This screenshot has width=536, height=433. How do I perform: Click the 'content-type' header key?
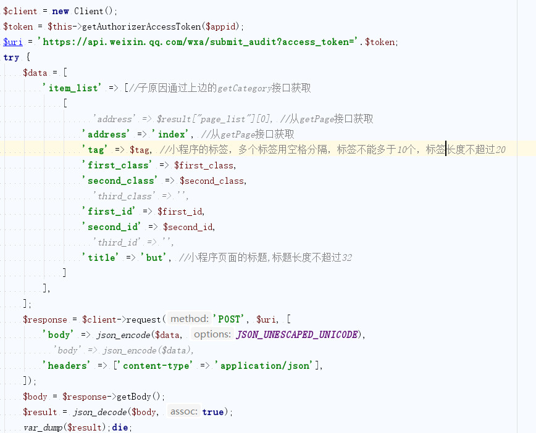156,366
